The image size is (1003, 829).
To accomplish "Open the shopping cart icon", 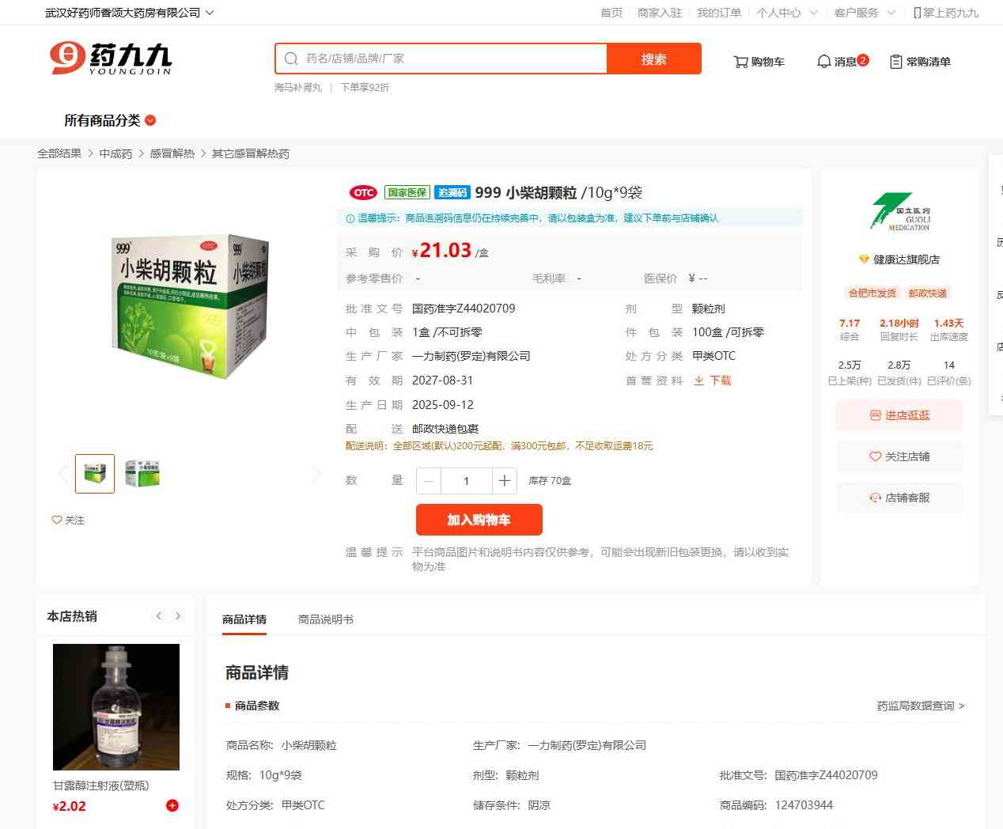I will point(740,62).
